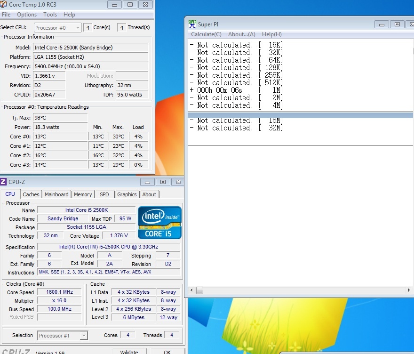Image resolution: width=414 pixels, height=354 pixels.
Task: Click the CPU-Z Name field 'Intel Core i5 2500K'
Action: [x=87, y=210]
